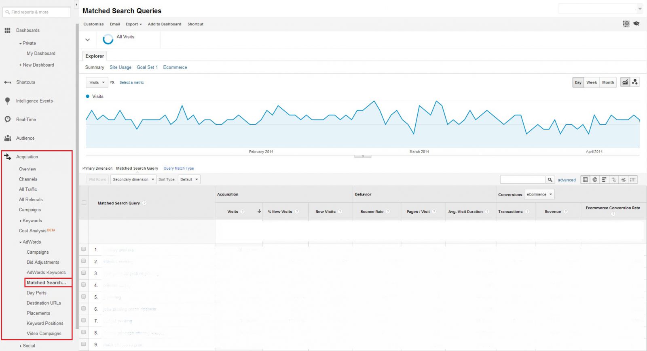The height and width of the screenshot is (351, 647).
Task: Click the Real-Time clock icon in sidebar
Action: click(8, 120)
